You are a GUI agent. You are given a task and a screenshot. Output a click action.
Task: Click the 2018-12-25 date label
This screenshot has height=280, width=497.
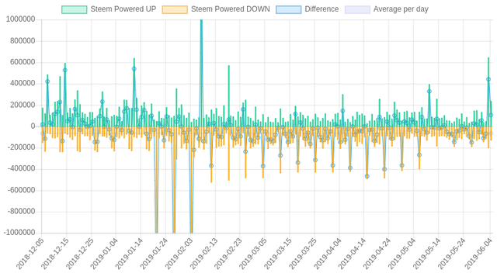coord(79,254)
